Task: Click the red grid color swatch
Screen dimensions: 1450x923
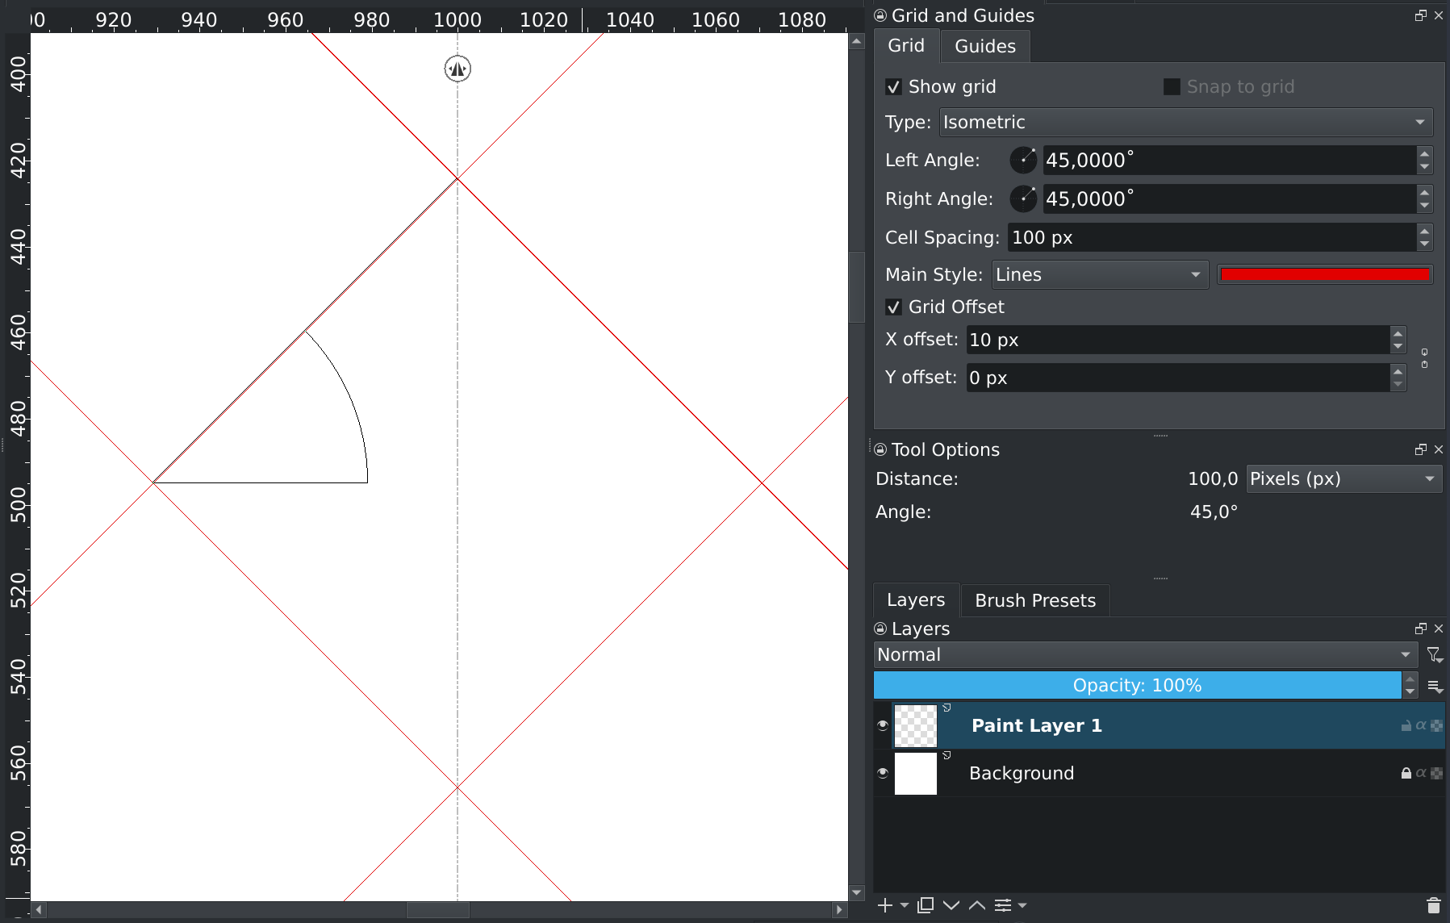Action: click(1324, 275)
